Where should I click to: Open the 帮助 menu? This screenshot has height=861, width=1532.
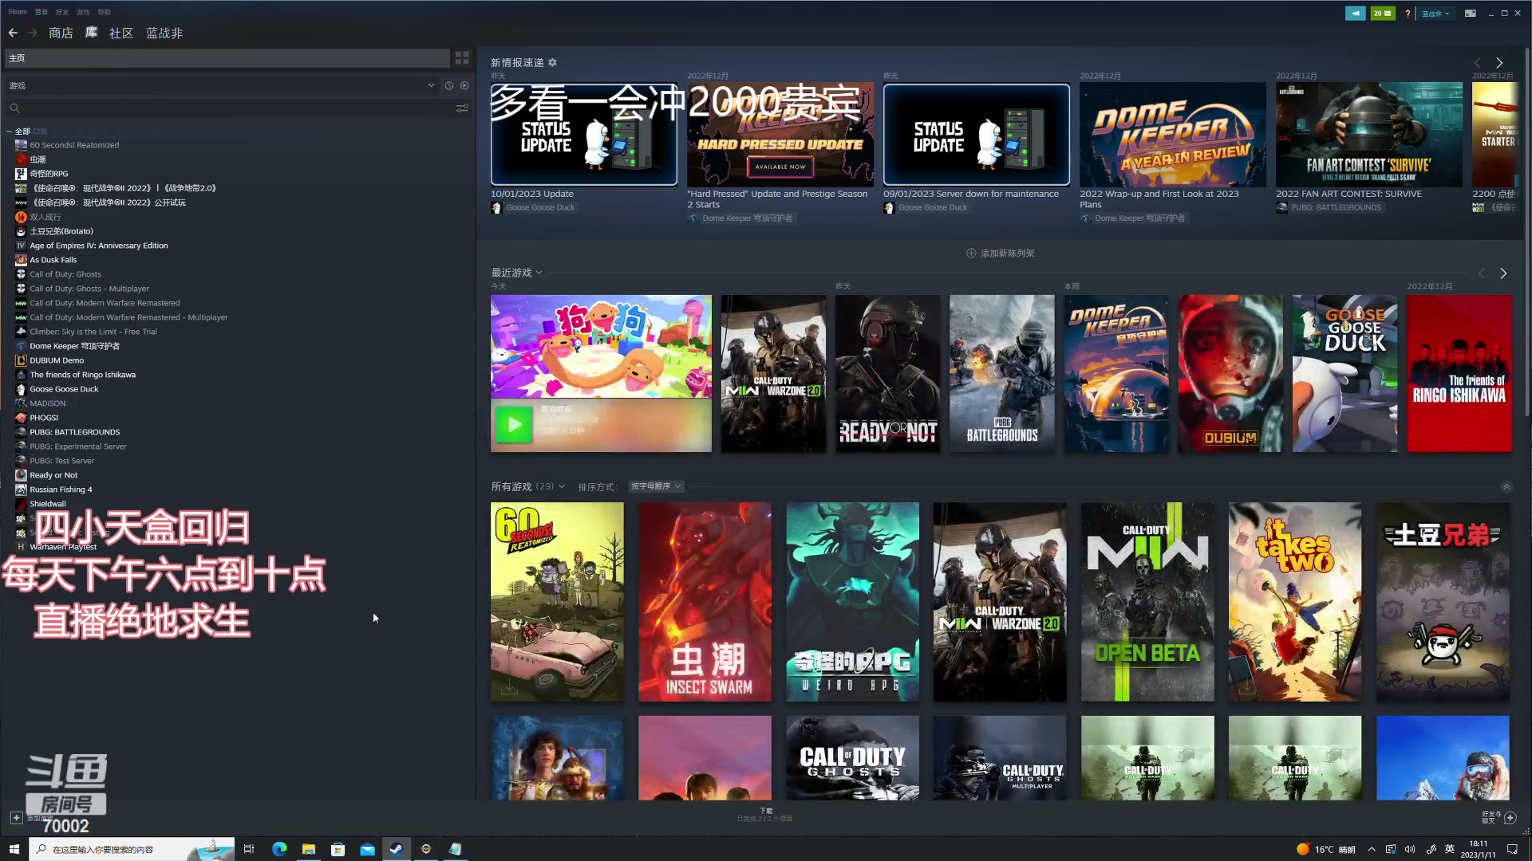[x=104, y=12]
